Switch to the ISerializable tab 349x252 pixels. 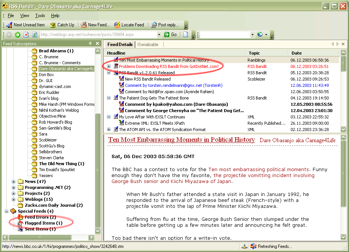point(148,45)
